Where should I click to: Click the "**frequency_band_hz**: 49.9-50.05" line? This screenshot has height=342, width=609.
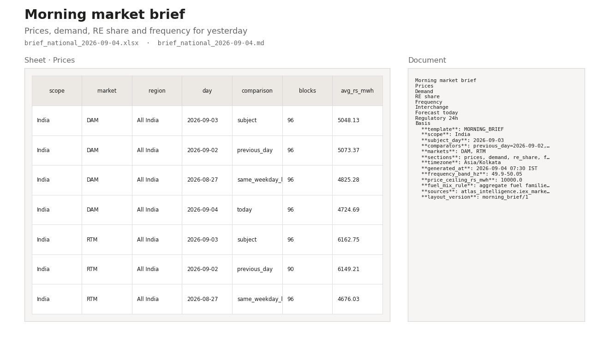[472, 174]
